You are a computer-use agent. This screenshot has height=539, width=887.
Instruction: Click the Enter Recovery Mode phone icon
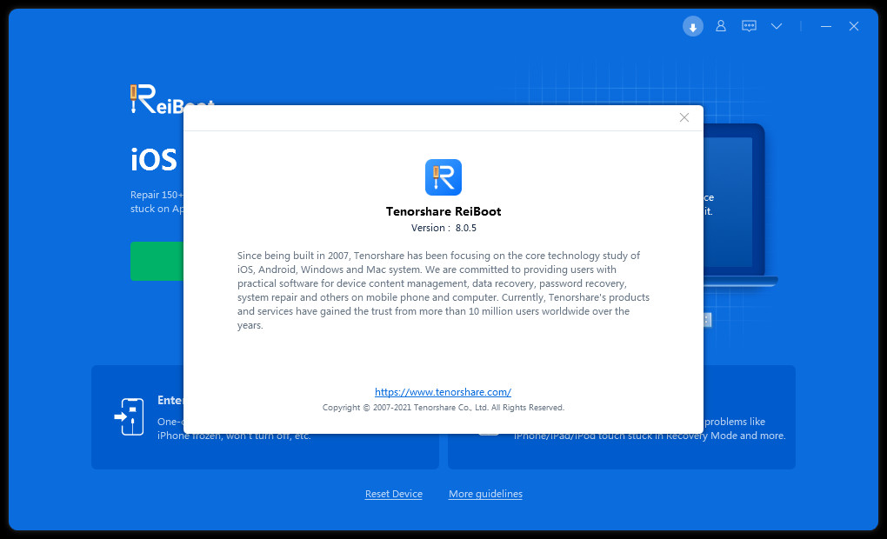click(130, 416)
